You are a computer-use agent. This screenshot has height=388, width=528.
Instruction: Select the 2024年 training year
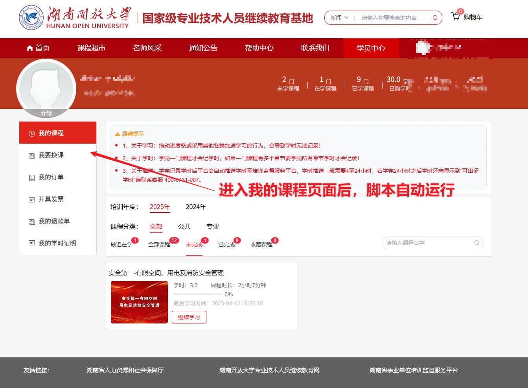[x=196, y=207]
